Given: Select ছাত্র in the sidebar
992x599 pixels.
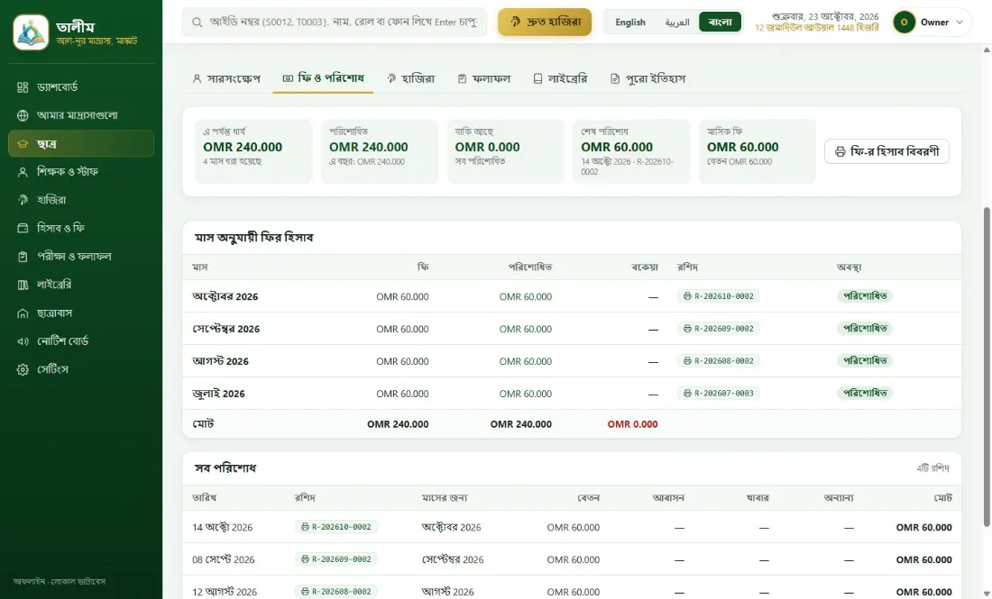Looking at the screenshot, I should pyautogui.click(x=81, y=143).
